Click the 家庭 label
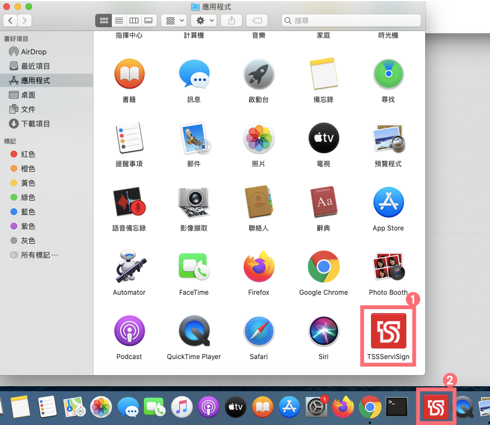Screen dimensions: 490x425 coord(323,35)
